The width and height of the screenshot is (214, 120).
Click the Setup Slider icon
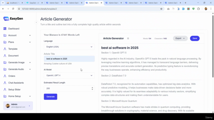tap(5, 90)
